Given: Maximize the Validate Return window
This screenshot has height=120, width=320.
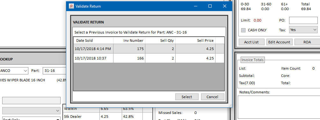Looking at the screenshot, I should click(210, 6).
